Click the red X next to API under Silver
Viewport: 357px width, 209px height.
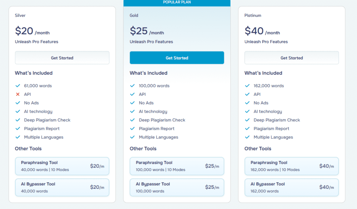click(x=18, y=94)
